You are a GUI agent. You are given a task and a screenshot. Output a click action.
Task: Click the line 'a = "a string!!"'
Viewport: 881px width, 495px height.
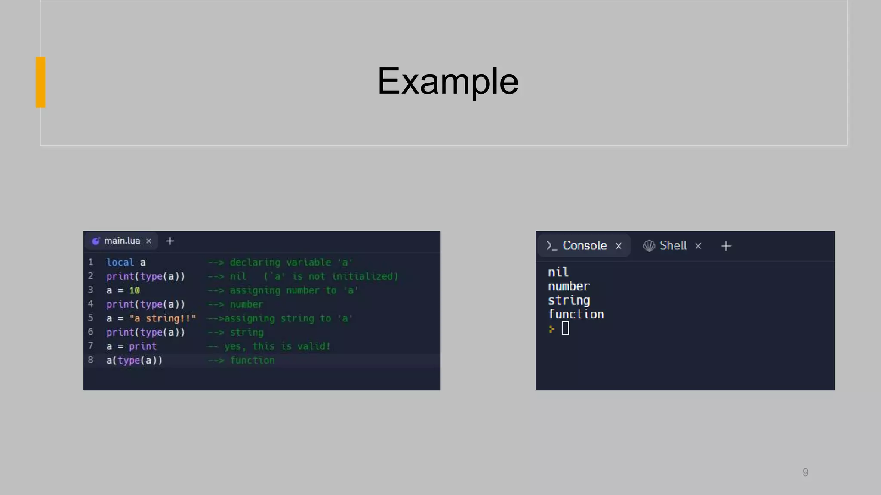click(x=151, y=318)
